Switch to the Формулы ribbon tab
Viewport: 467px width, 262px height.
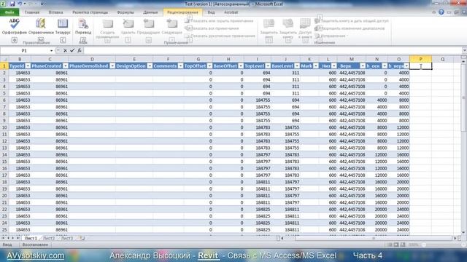[126, 12]
